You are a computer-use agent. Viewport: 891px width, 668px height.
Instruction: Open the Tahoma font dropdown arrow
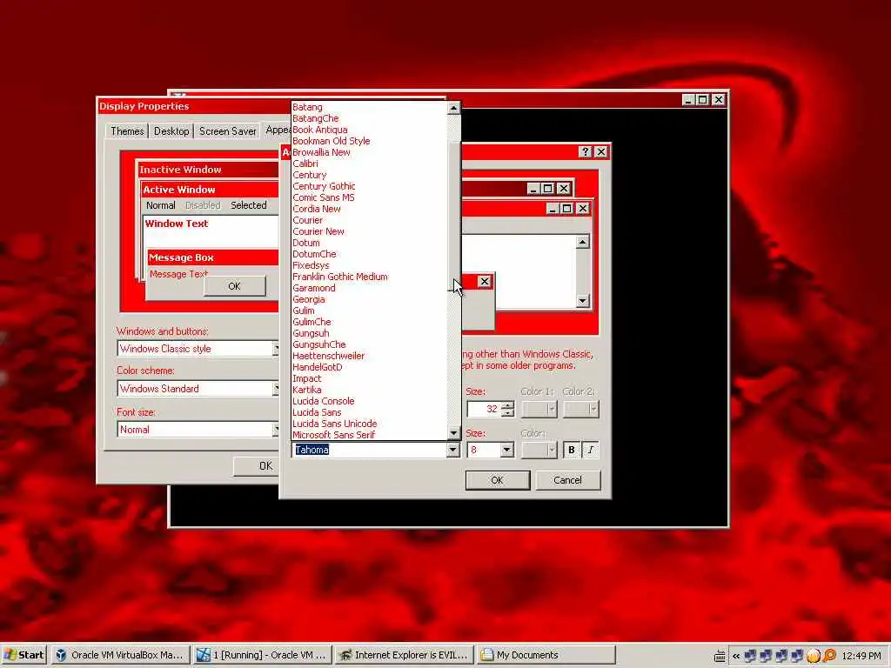click(x=452, y=450)
